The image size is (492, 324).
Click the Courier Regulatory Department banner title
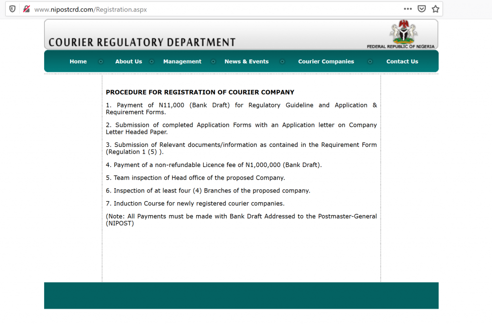(x=142, y=42)
